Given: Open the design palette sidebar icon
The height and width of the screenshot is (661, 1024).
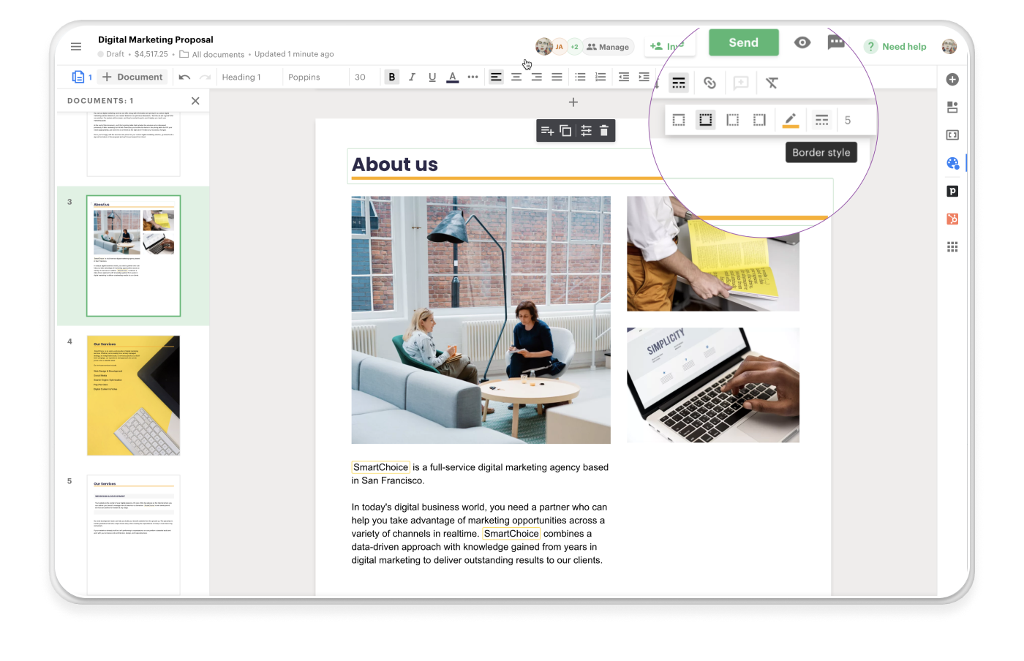Looking at the screenshot, I should (x=952, y=163).
